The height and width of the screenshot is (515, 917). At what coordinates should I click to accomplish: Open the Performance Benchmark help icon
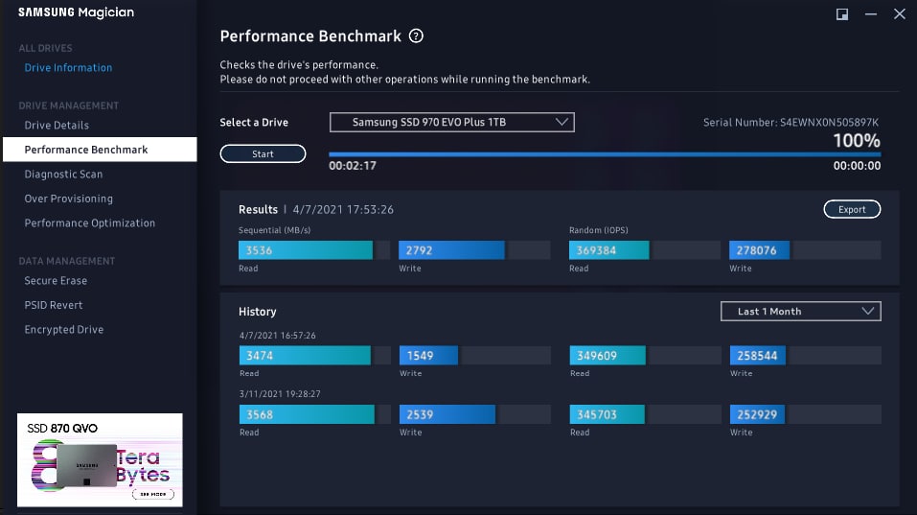[x=416, y=36]
